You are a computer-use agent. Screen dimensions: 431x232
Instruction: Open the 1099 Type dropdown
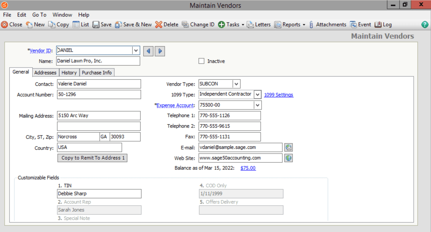258,95
